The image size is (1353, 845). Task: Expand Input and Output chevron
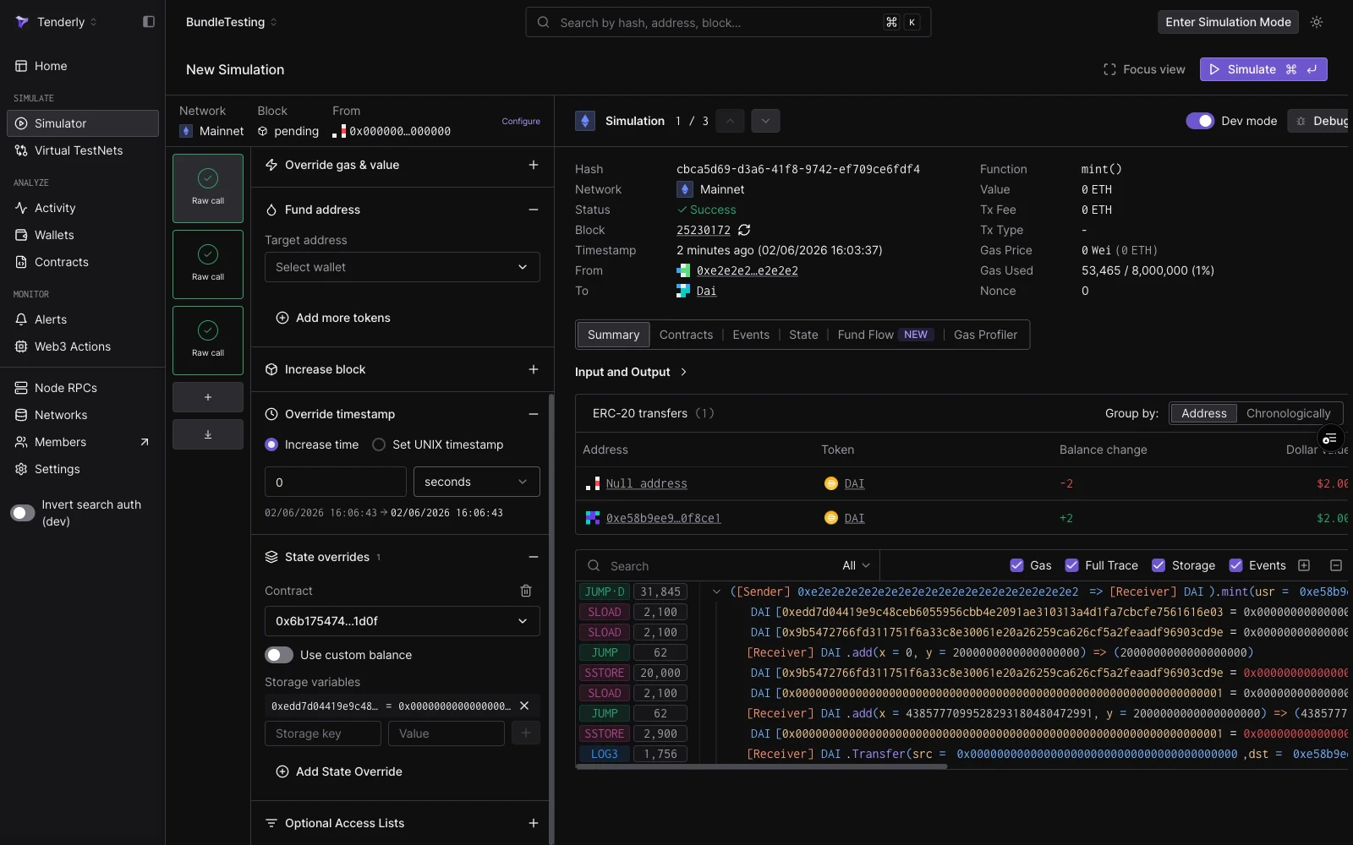coord(683,372)
